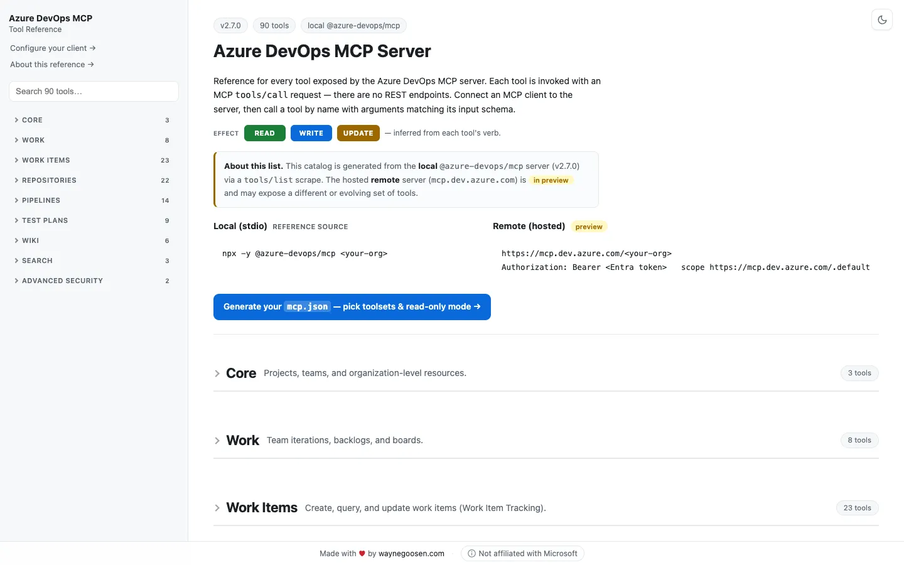Open waynegoosen.com footer link
Image resolution: width=904 pixels, height=565 pixels.
(x=411, y=554)
